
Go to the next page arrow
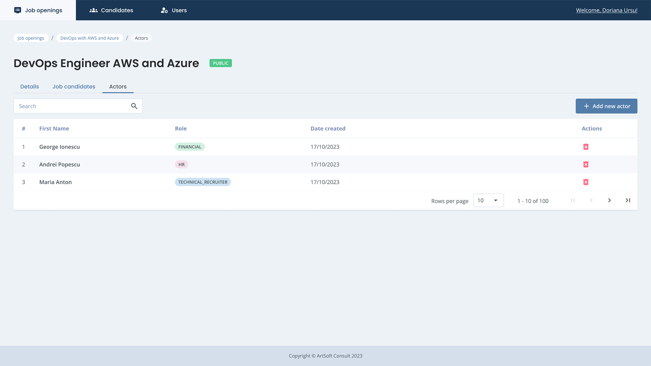pos(609,200)
